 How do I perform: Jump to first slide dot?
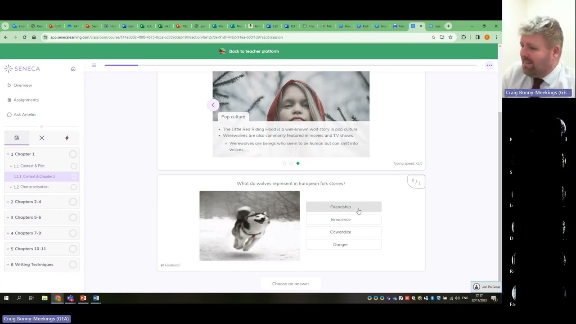pyautogui.click(x=284, y=163)
